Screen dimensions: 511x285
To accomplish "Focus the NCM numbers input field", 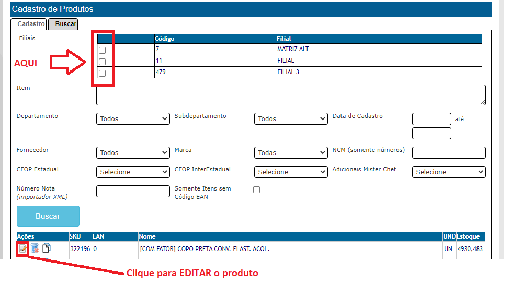I will click(x=449, y=152).
